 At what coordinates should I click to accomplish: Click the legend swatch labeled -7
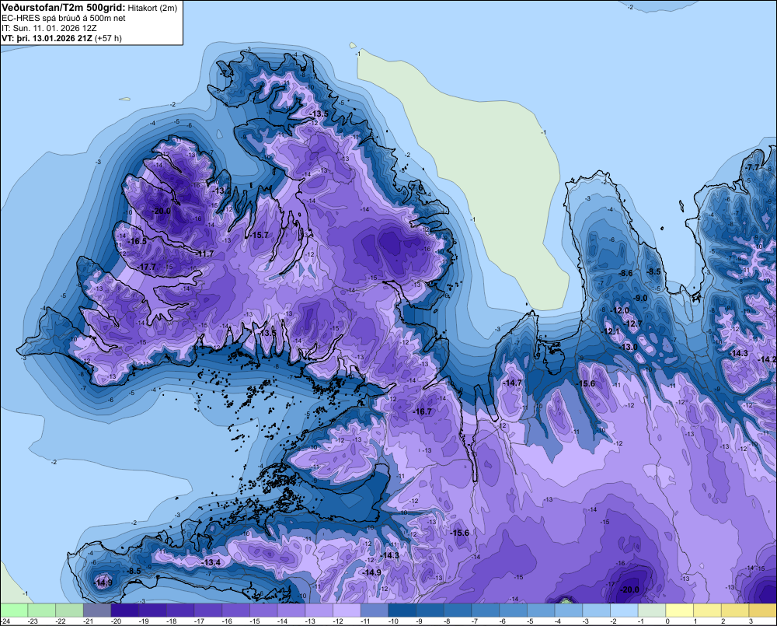click(486, 610)
